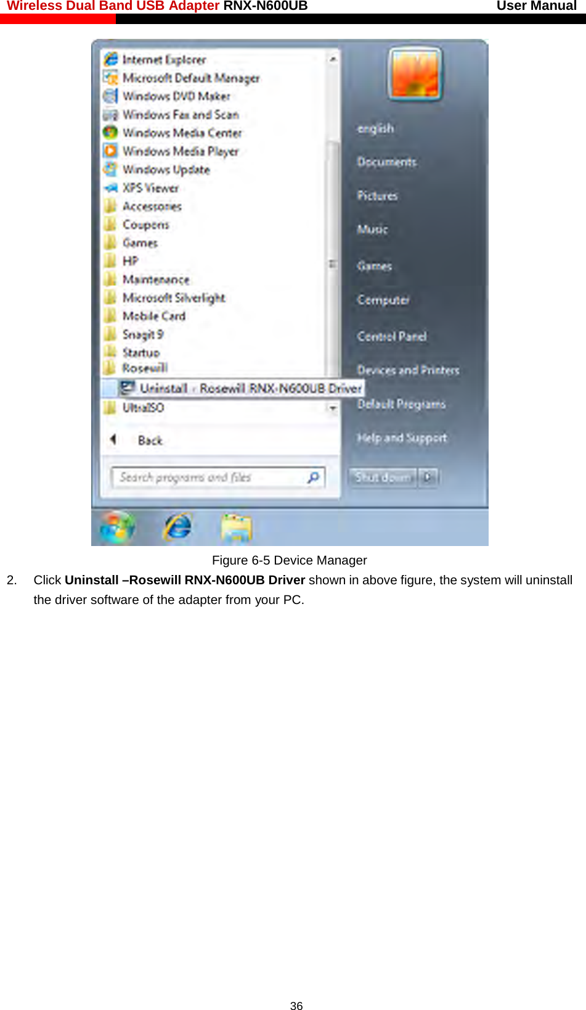The width and height of the screenshot is (586, 1010).
Task: Click the Mobile Card folder icon
Action: pyautogui.click(x=110, y=315)
